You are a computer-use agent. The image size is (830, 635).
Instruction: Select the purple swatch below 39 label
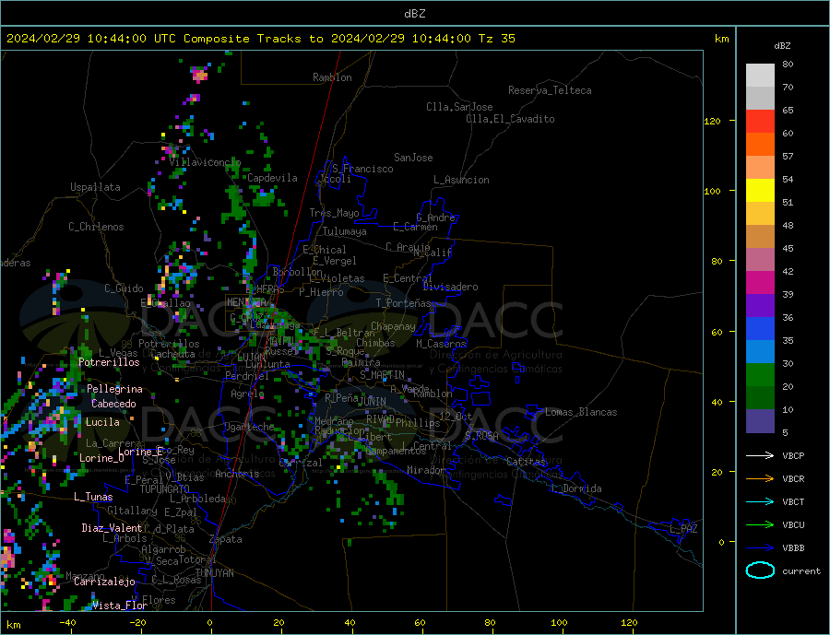click(x=760, y=306)
